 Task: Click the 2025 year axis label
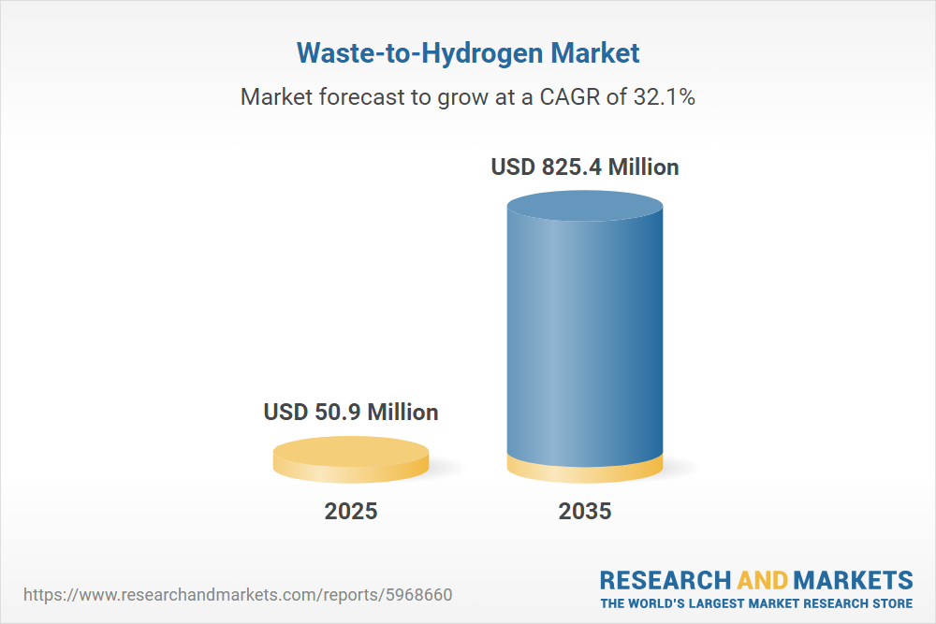coord(351,512)
